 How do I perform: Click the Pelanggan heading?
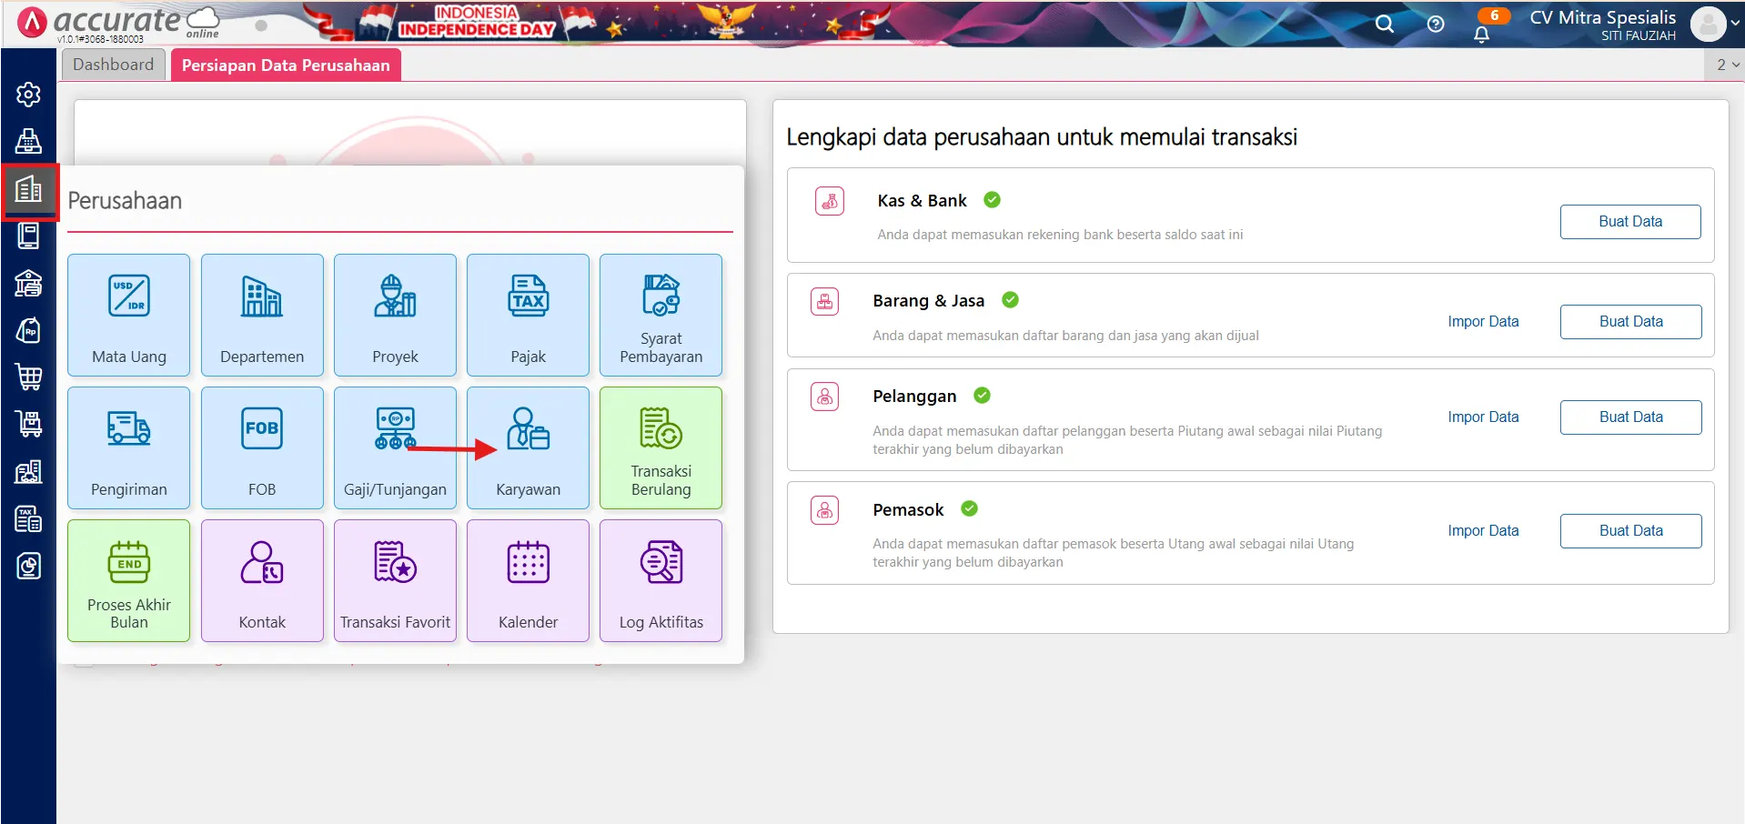click(914, 396)
